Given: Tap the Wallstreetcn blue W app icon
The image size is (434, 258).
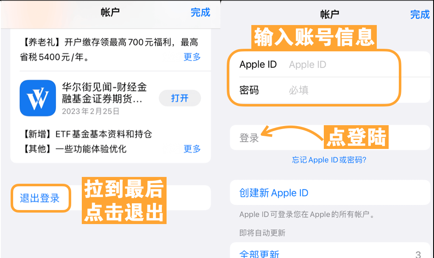Looking at the screenshot, I should click(x=38, y=98).
